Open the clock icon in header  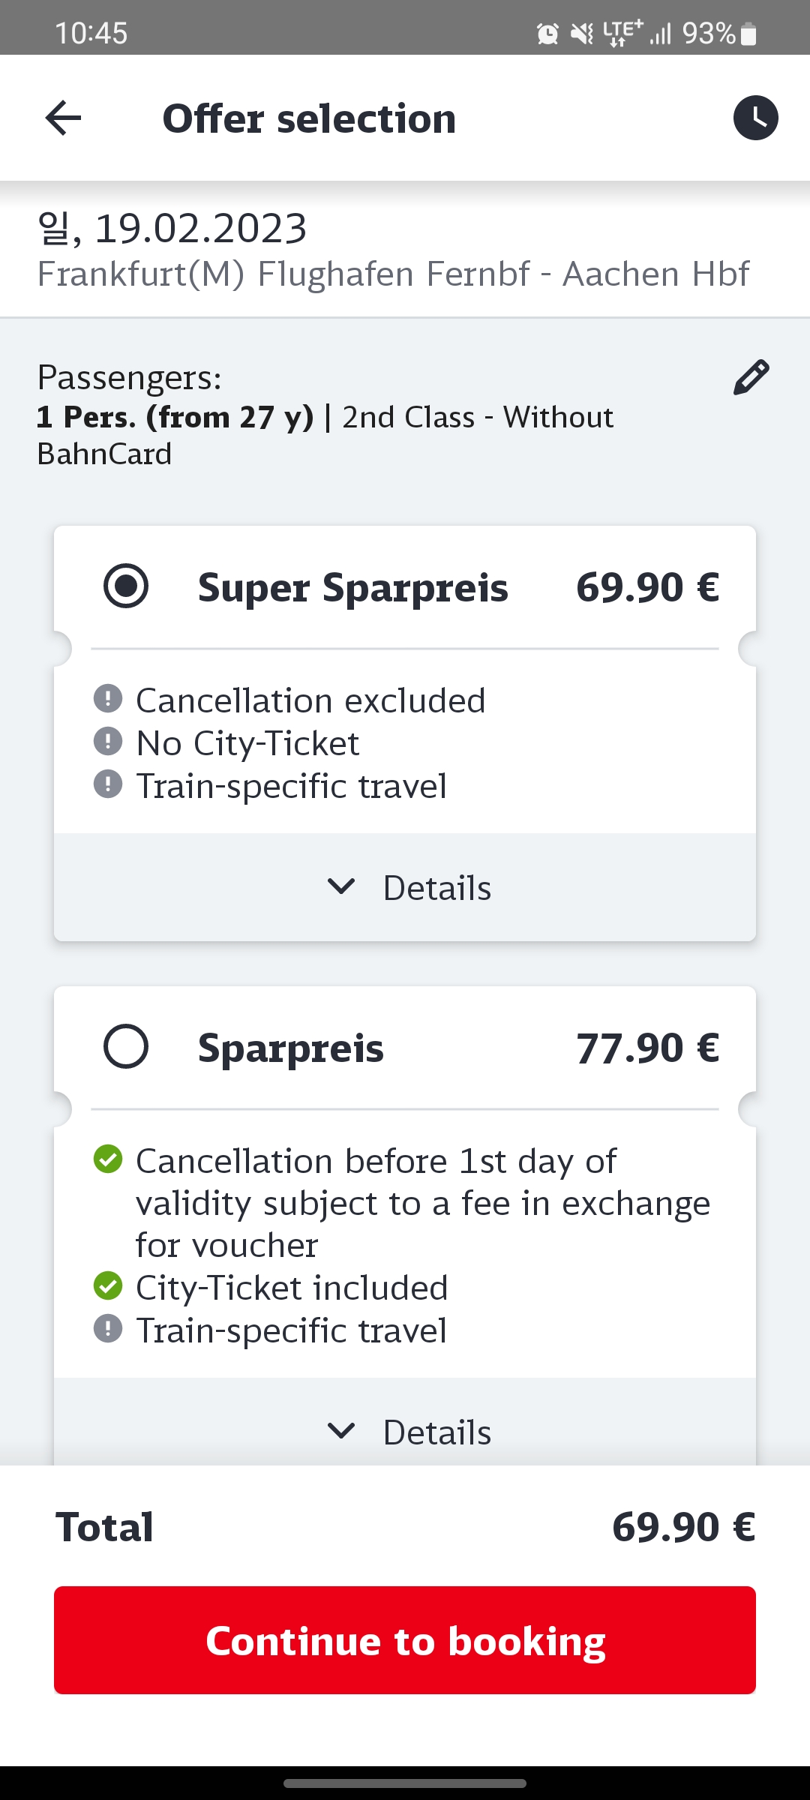pyautogui.click(x=755, y=118)
